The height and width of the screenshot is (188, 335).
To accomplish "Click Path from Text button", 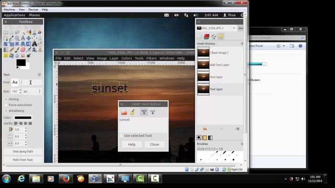I will tap(23, 160).
